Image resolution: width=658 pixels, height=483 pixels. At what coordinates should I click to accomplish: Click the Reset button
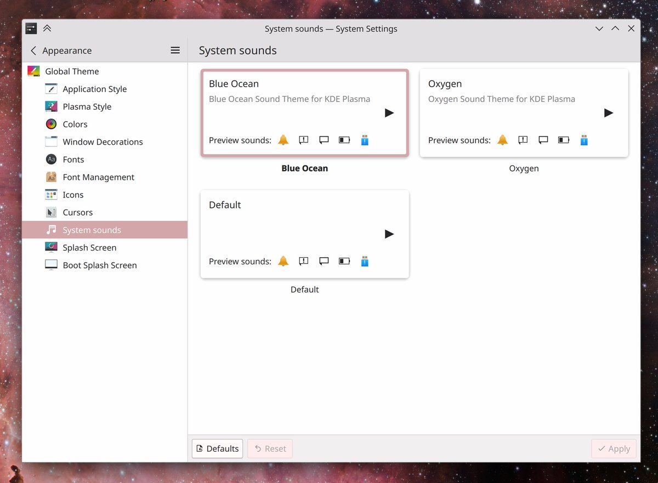click(270, 448)
